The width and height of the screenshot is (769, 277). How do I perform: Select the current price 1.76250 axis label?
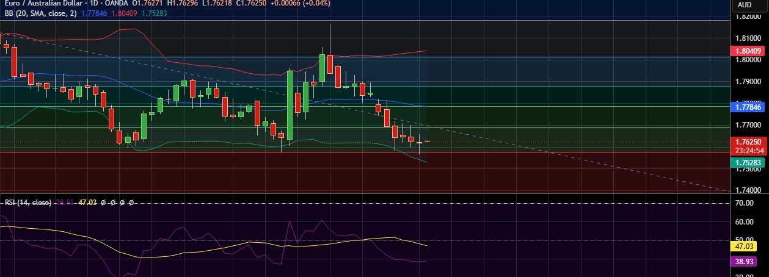[x=748, y=141]
